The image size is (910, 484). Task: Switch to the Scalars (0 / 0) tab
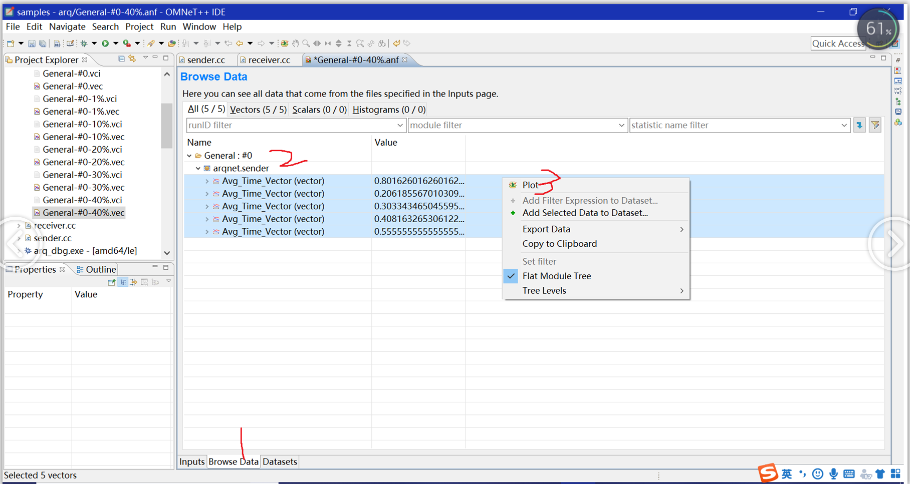pos(319,110)
